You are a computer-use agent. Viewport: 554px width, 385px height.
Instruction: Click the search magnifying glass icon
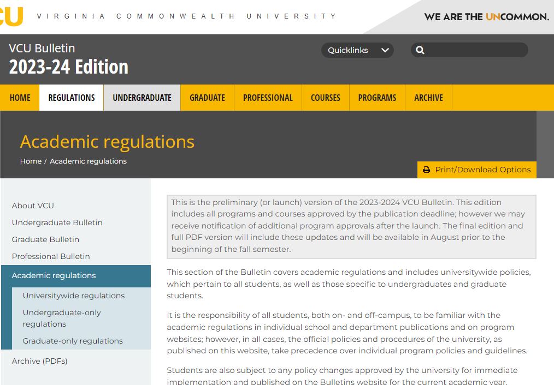tap(420, 50)
